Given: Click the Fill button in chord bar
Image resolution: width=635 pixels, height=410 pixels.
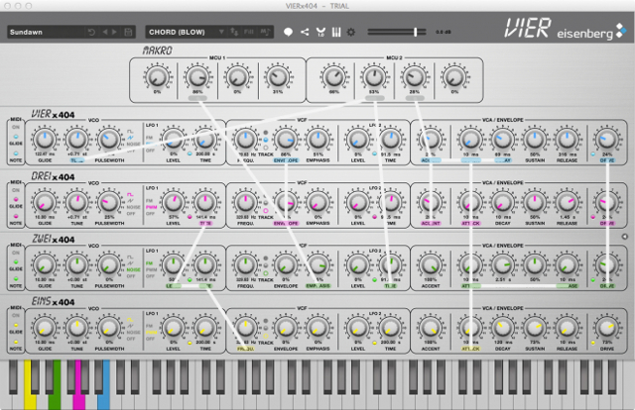Looking at the screenshot, I should click(x=249, y=32).
